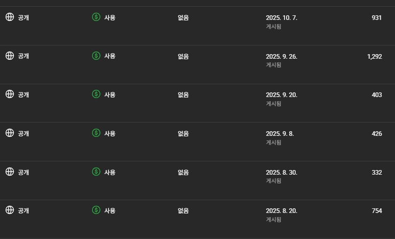The height and width of the screenshot is (239, 395).
Task: Click the 2025. 8. 30. publish date
Action: [x=281, y=173]
